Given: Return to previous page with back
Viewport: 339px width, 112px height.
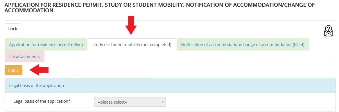Looking at the screenshot, I should coord(13,28).
